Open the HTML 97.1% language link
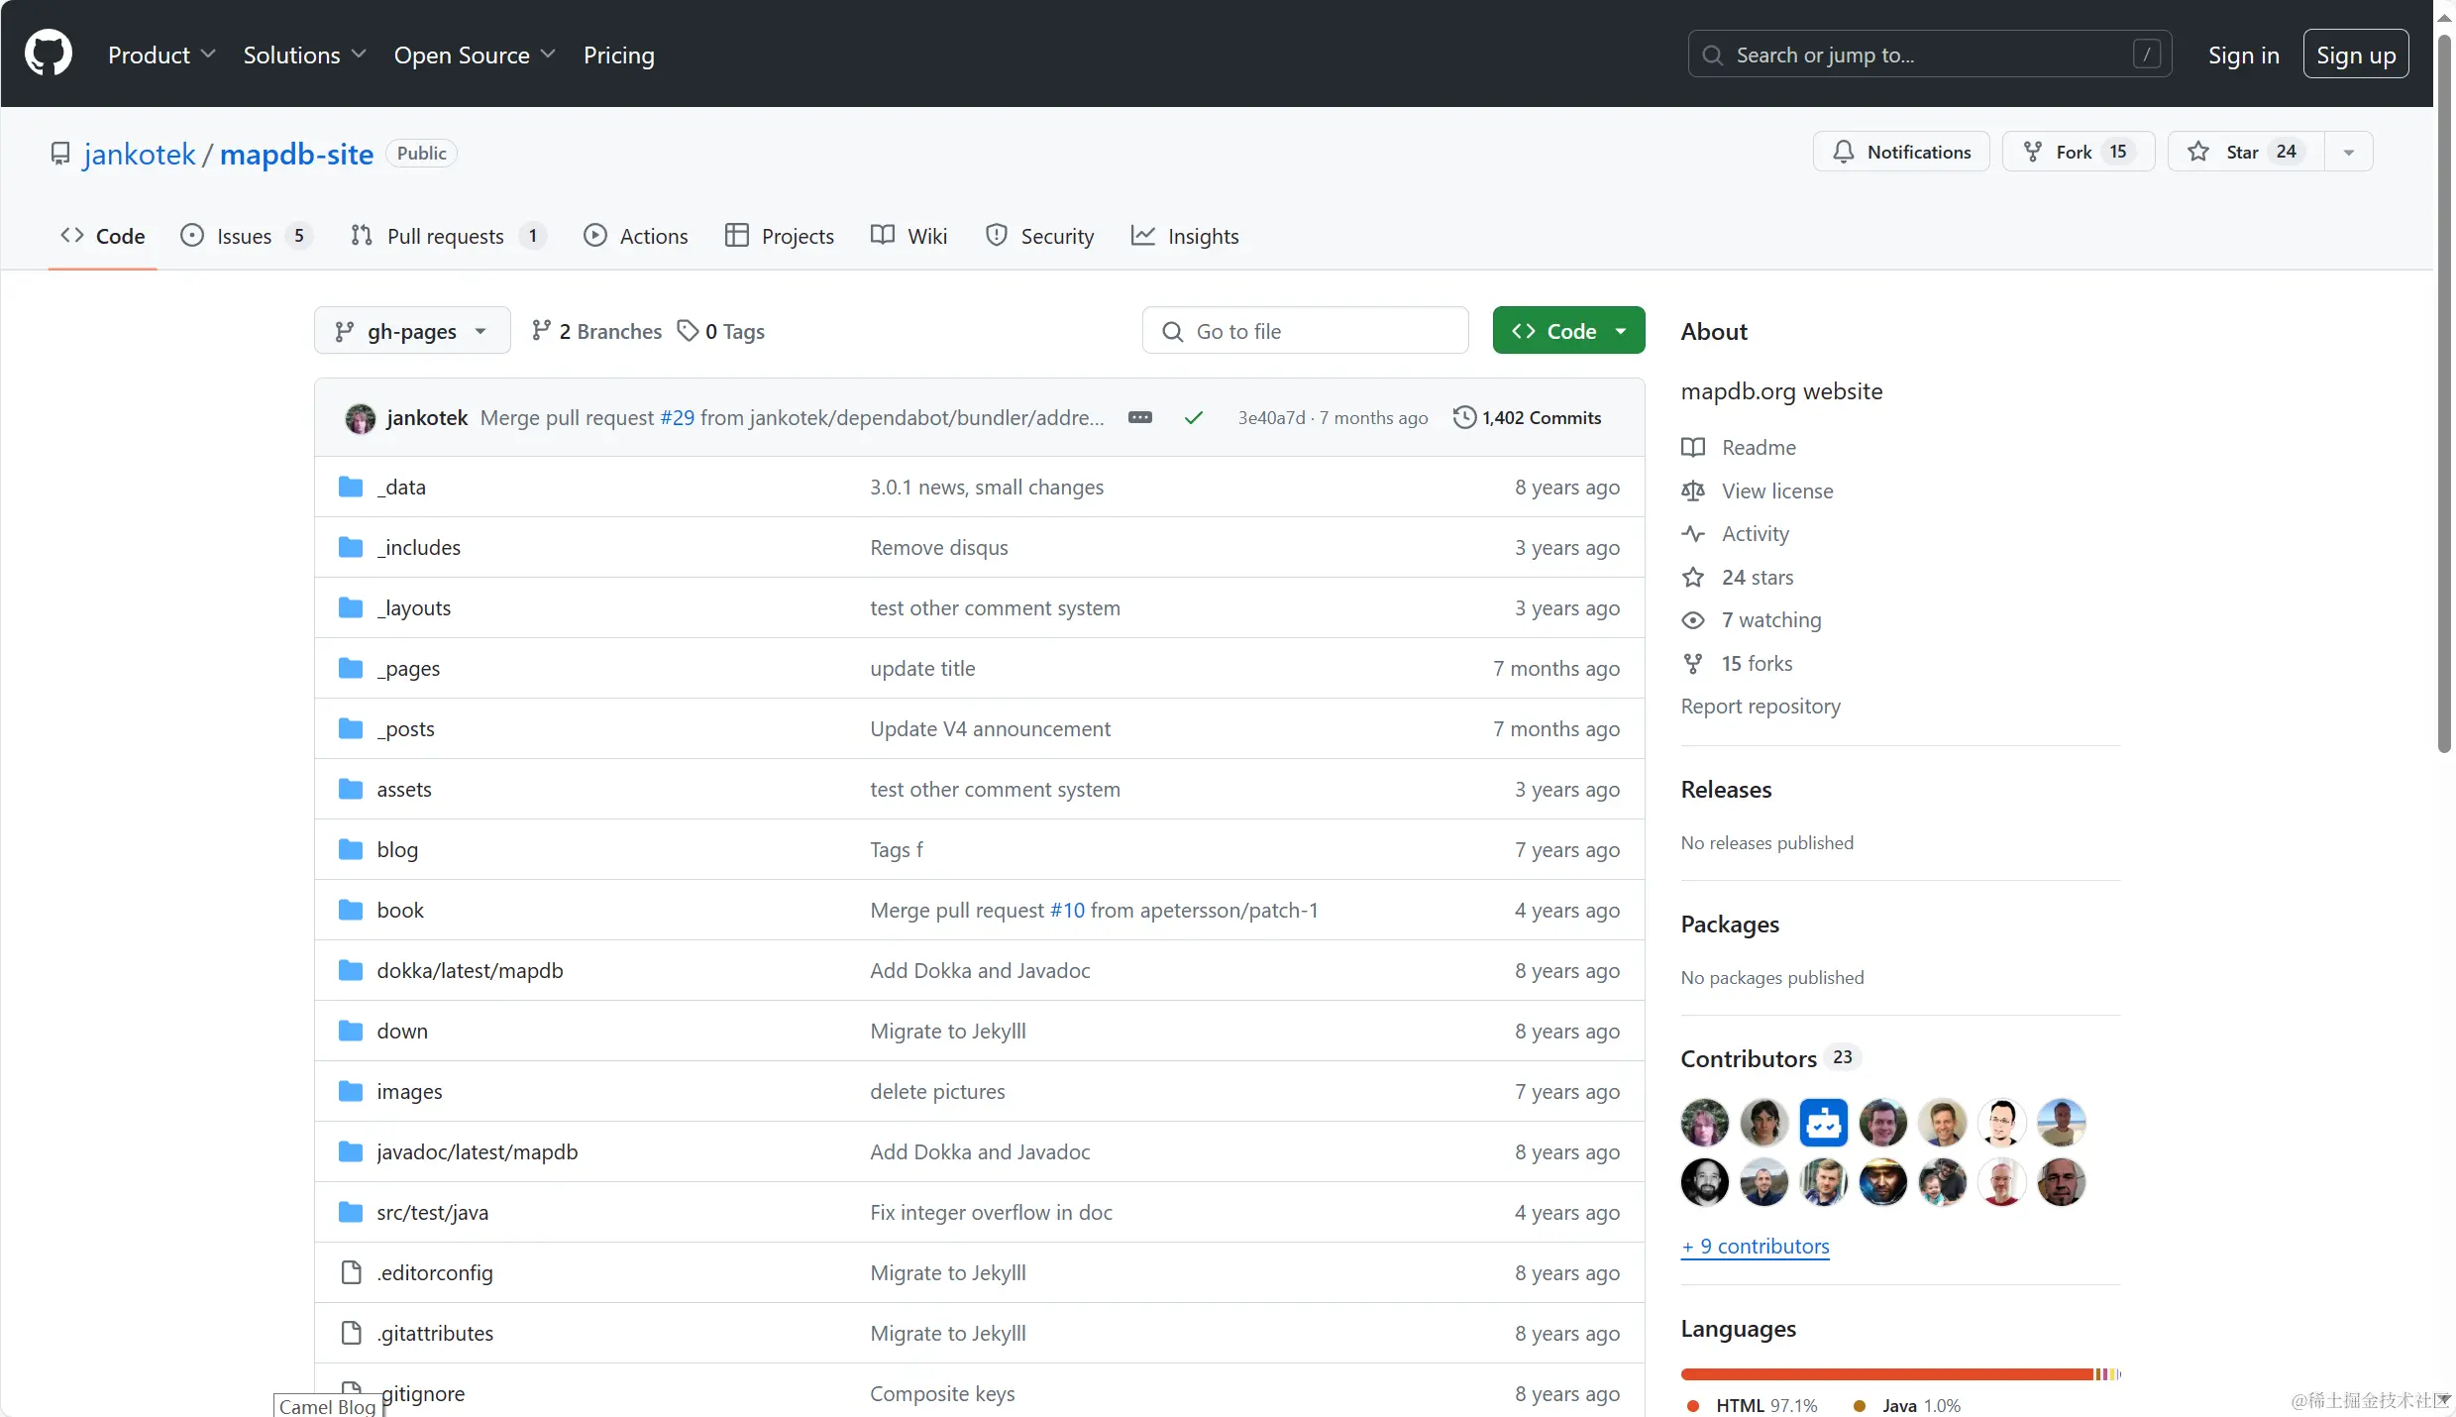Screen dimensions: 2456x1417 (x=1752, y=1405)
